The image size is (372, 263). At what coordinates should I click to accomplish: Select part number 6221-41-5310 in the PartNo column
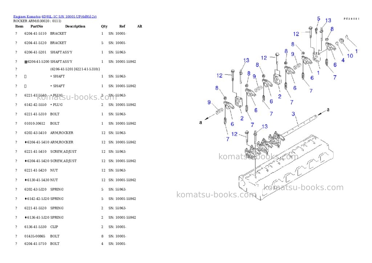[x=35, y=114]
